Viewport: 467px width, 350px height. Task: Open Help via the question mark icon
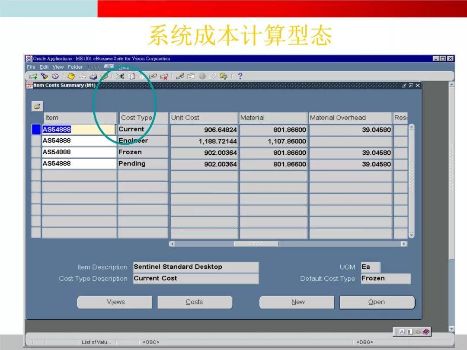[x=240, y=76]
